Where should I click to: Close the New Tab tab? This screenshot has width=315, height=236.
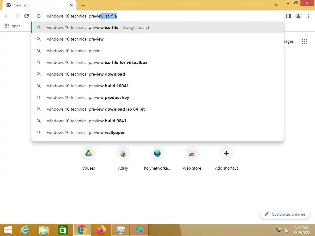(x=71, y=5)
